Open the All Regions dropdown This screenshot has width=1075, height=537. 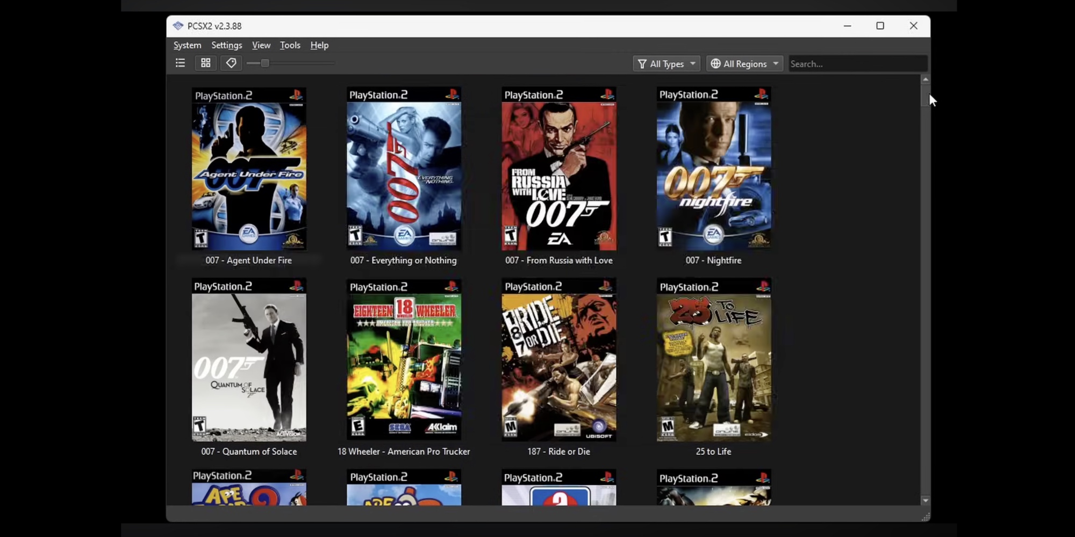point(744,63)
